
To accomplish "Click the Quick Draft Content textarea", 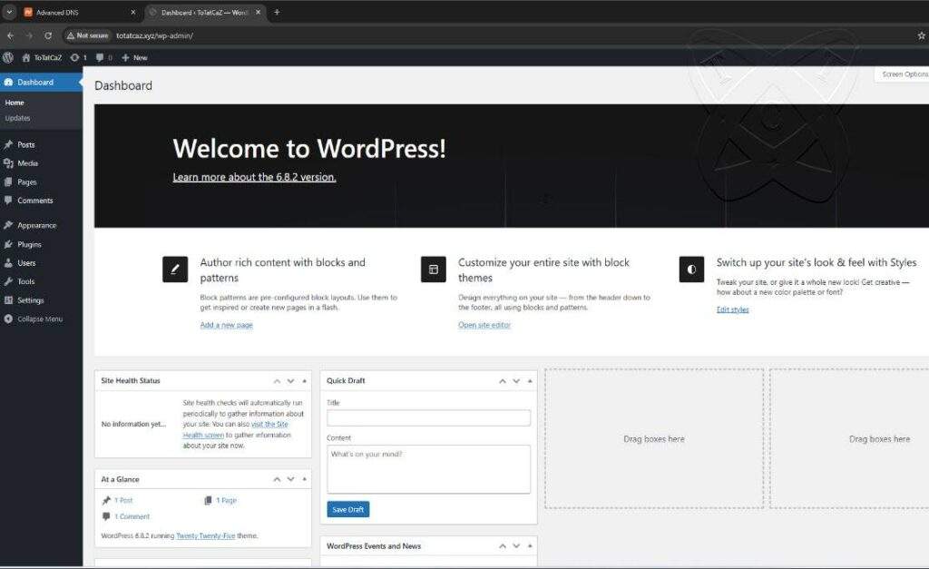I will click(428, 469).
